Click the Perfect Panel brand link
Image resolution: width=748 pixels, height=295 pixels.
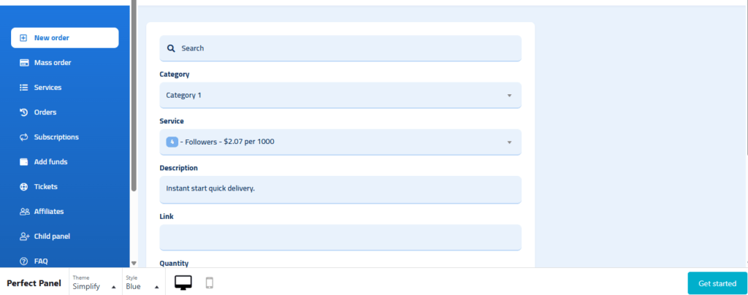[x=34, y=283]
